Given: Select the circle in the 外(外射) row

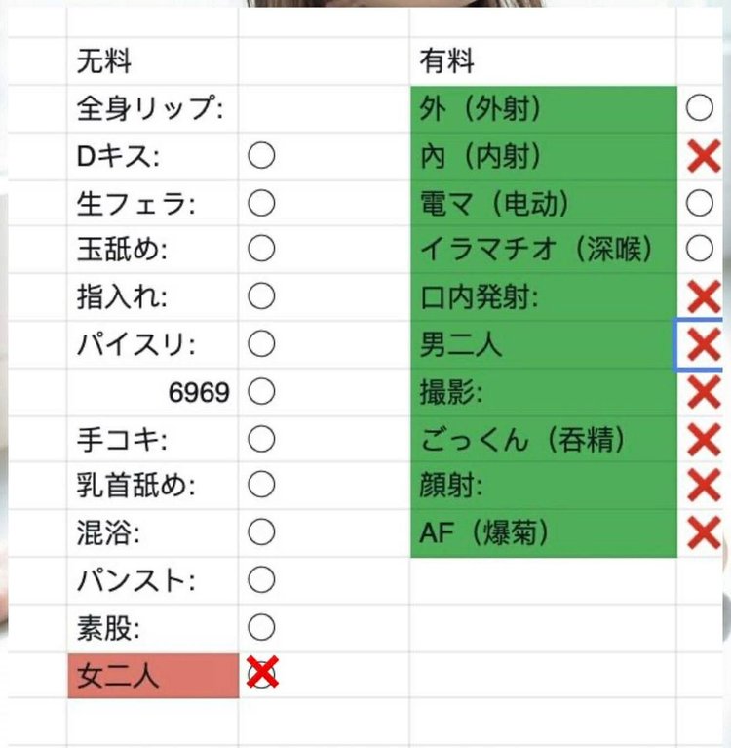Looking at the screenshot, I should coord(700,108).
